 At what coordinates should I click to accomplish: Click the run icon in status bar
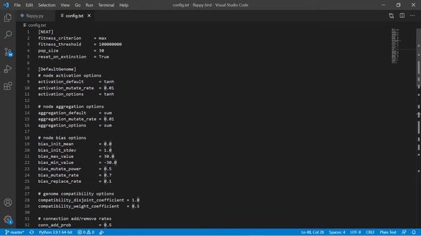(101, 232)
